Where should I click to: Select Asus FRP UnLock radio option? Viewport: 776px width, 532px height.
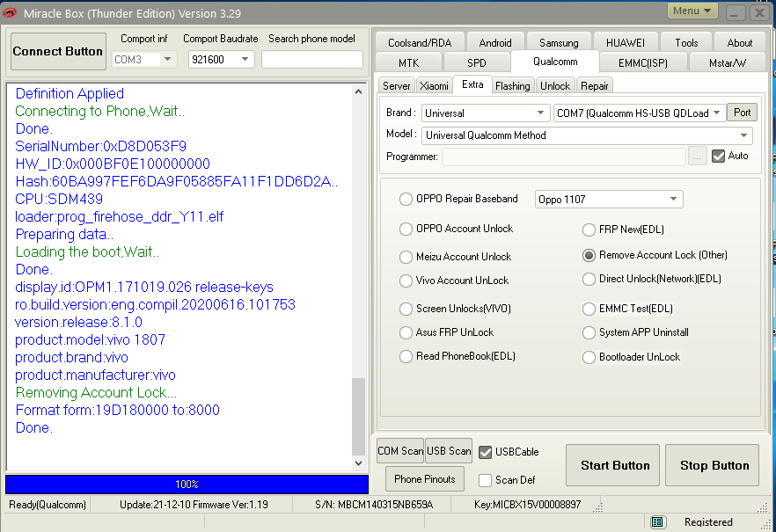[406, 332]
